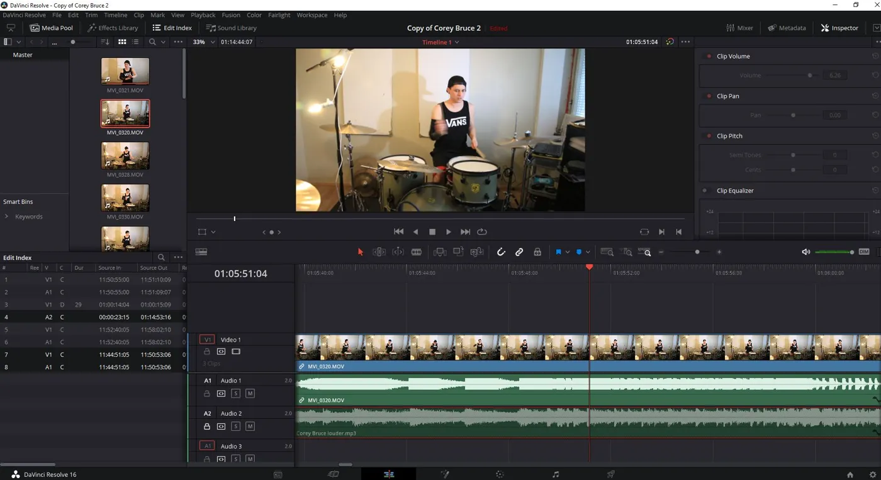Select the MVI_0328.MOV thumbnail
This screenshot has width=881, height=480.
point(125,155)
